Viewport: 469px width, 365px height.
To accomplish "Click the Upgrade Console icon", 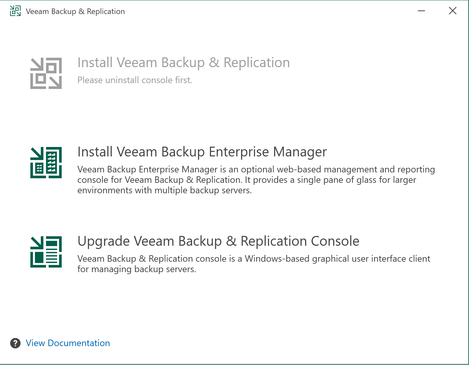I will coord(46,252).
